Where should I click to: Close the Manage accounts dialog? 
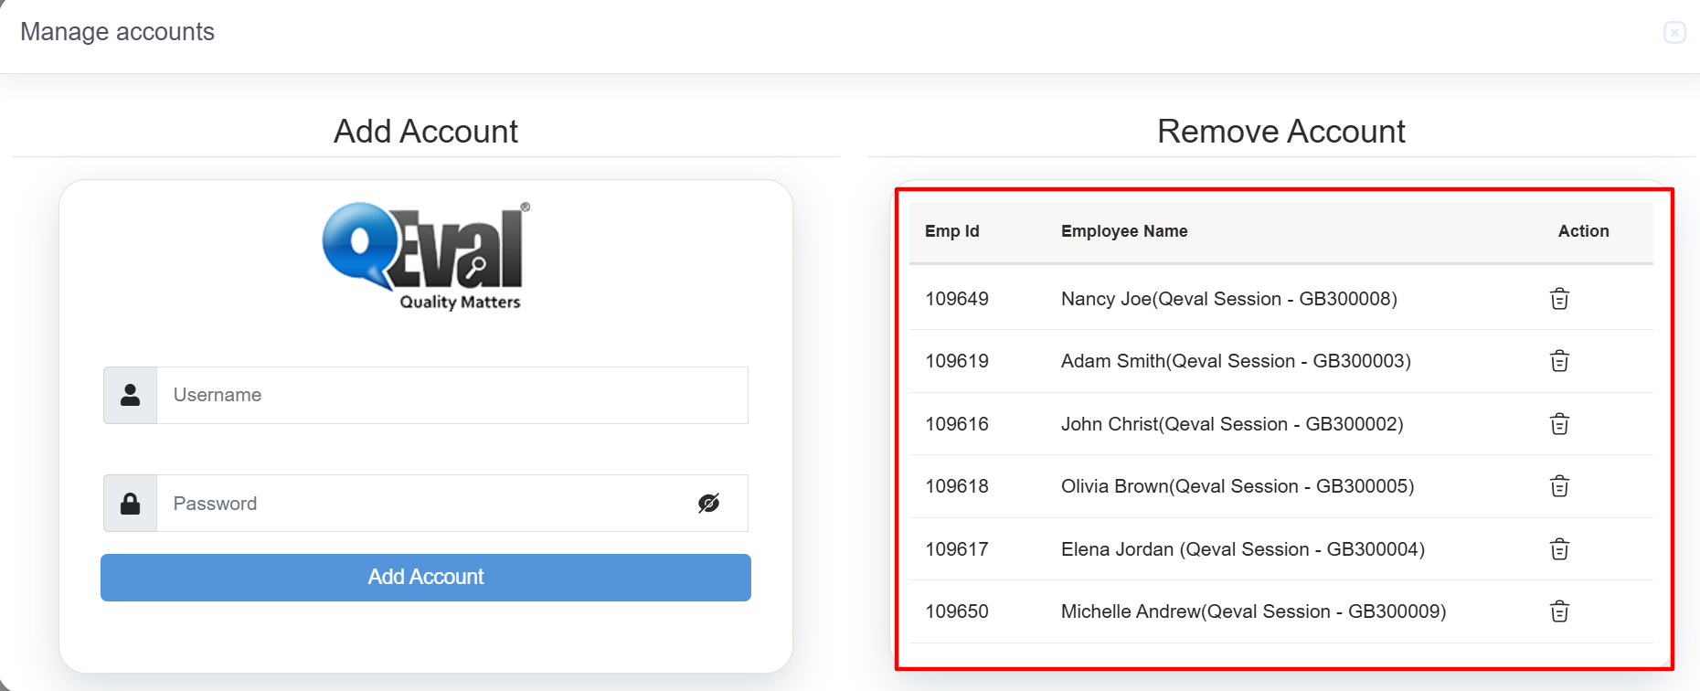tap(1674, 33)
